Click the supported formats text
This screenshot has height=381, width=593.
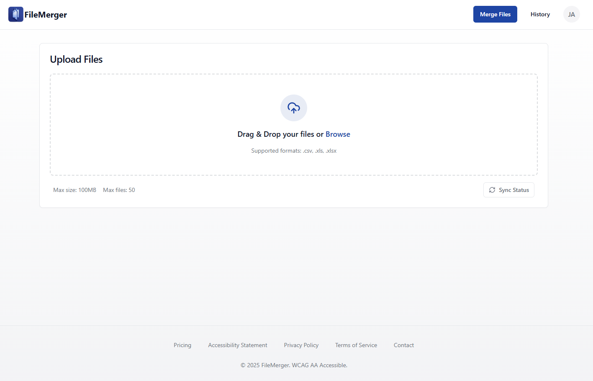pos(293,151)
